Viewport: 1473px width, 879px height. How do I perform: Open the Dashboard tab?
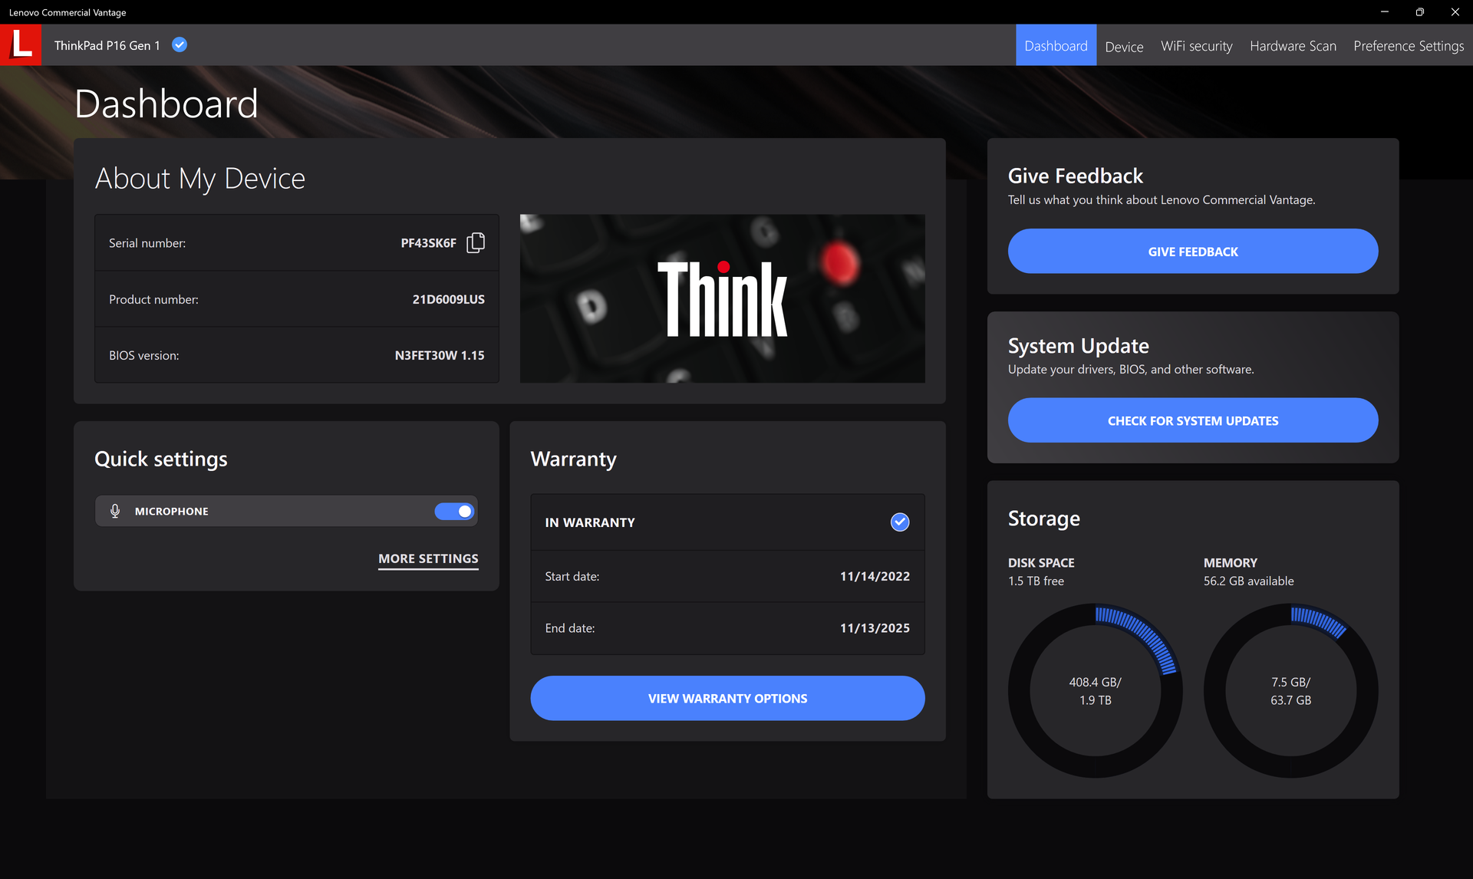(1056, 46)
